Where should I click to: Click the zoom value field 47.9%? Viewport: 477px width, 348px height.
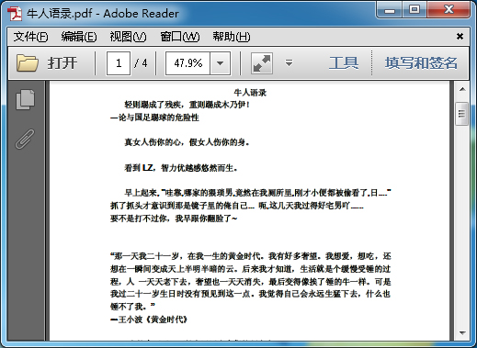187,63
